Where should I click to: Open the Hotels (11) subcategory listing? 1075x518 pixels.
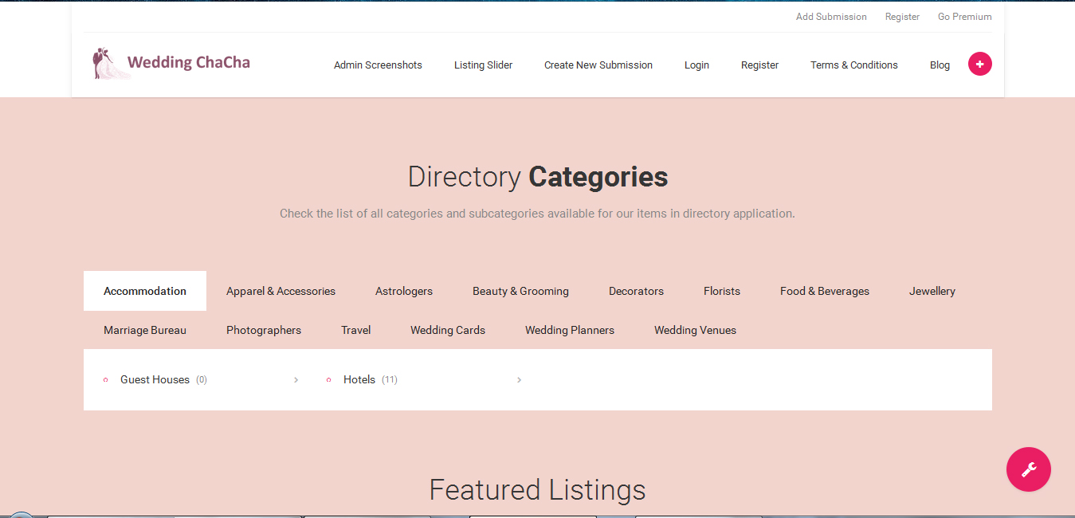click(359, 379)
